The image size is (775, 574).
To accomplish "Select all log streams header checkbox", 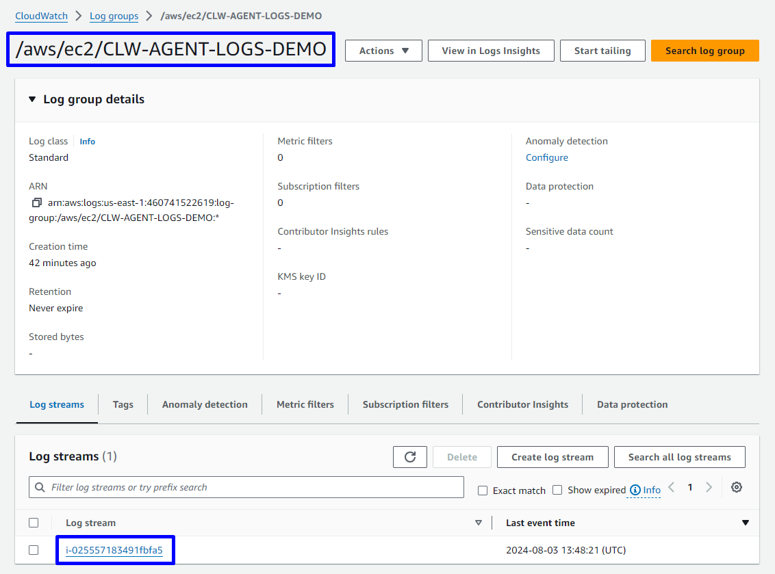I will pyautogui.click(x=34, y=523).
